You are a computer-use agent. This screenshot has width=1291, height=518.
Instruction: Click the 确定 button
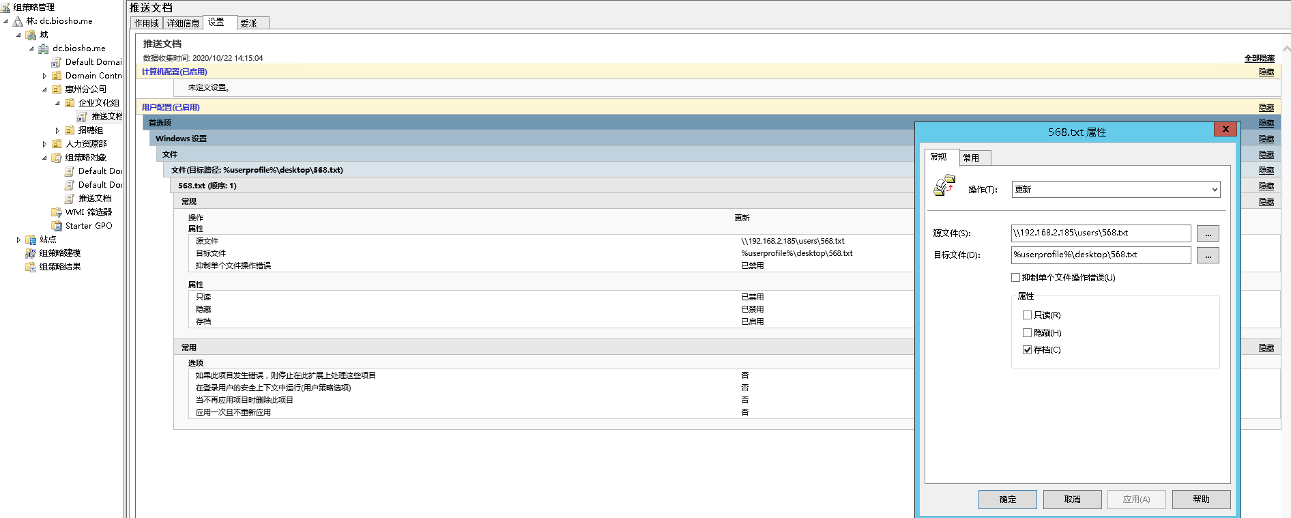click(x=1007, y=500)
